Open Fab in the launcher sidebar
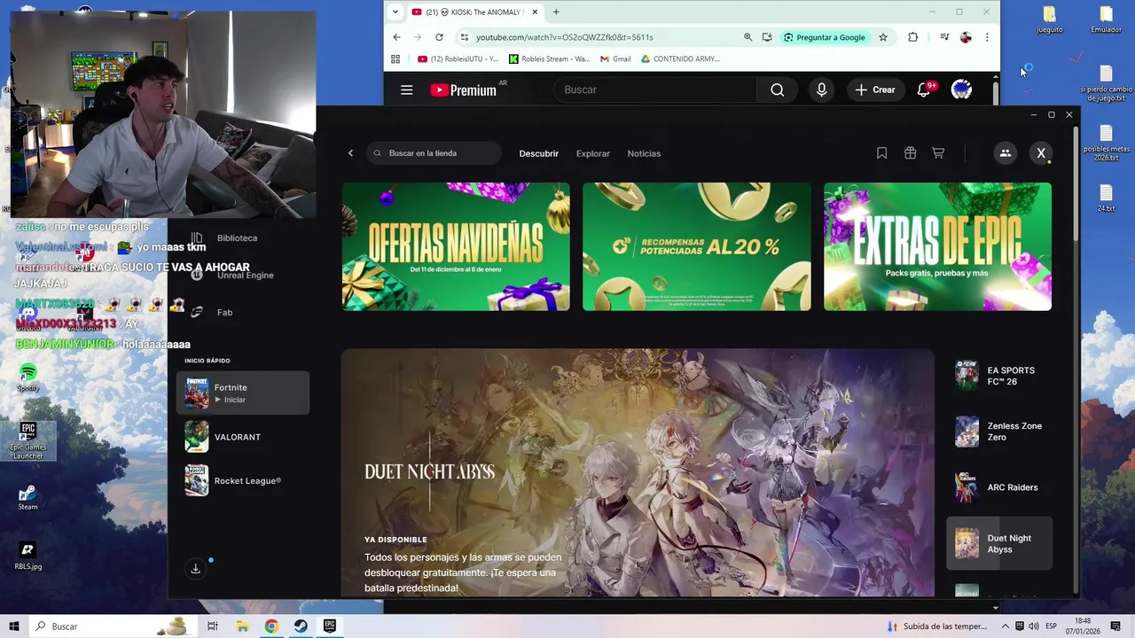The image size is (1135, 638). (224, 312)
